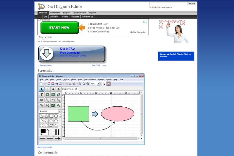Click the Google custom search input field

168,3
